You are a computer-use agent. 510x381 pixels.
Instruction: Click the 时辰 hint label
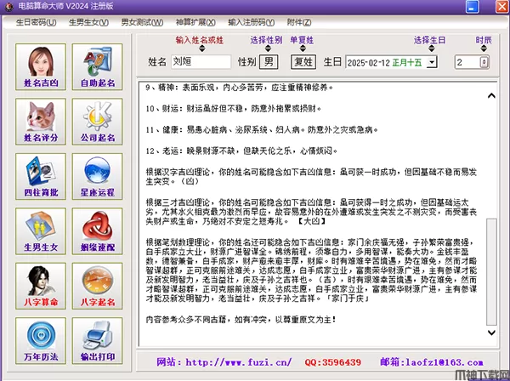pos(484,40)
